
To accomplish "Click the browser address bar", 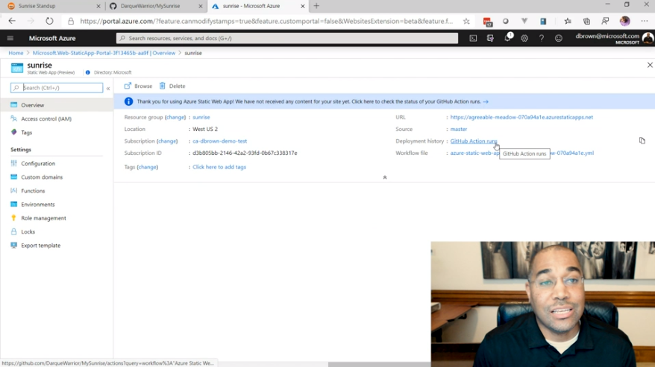I will click(x=266, y=22).
